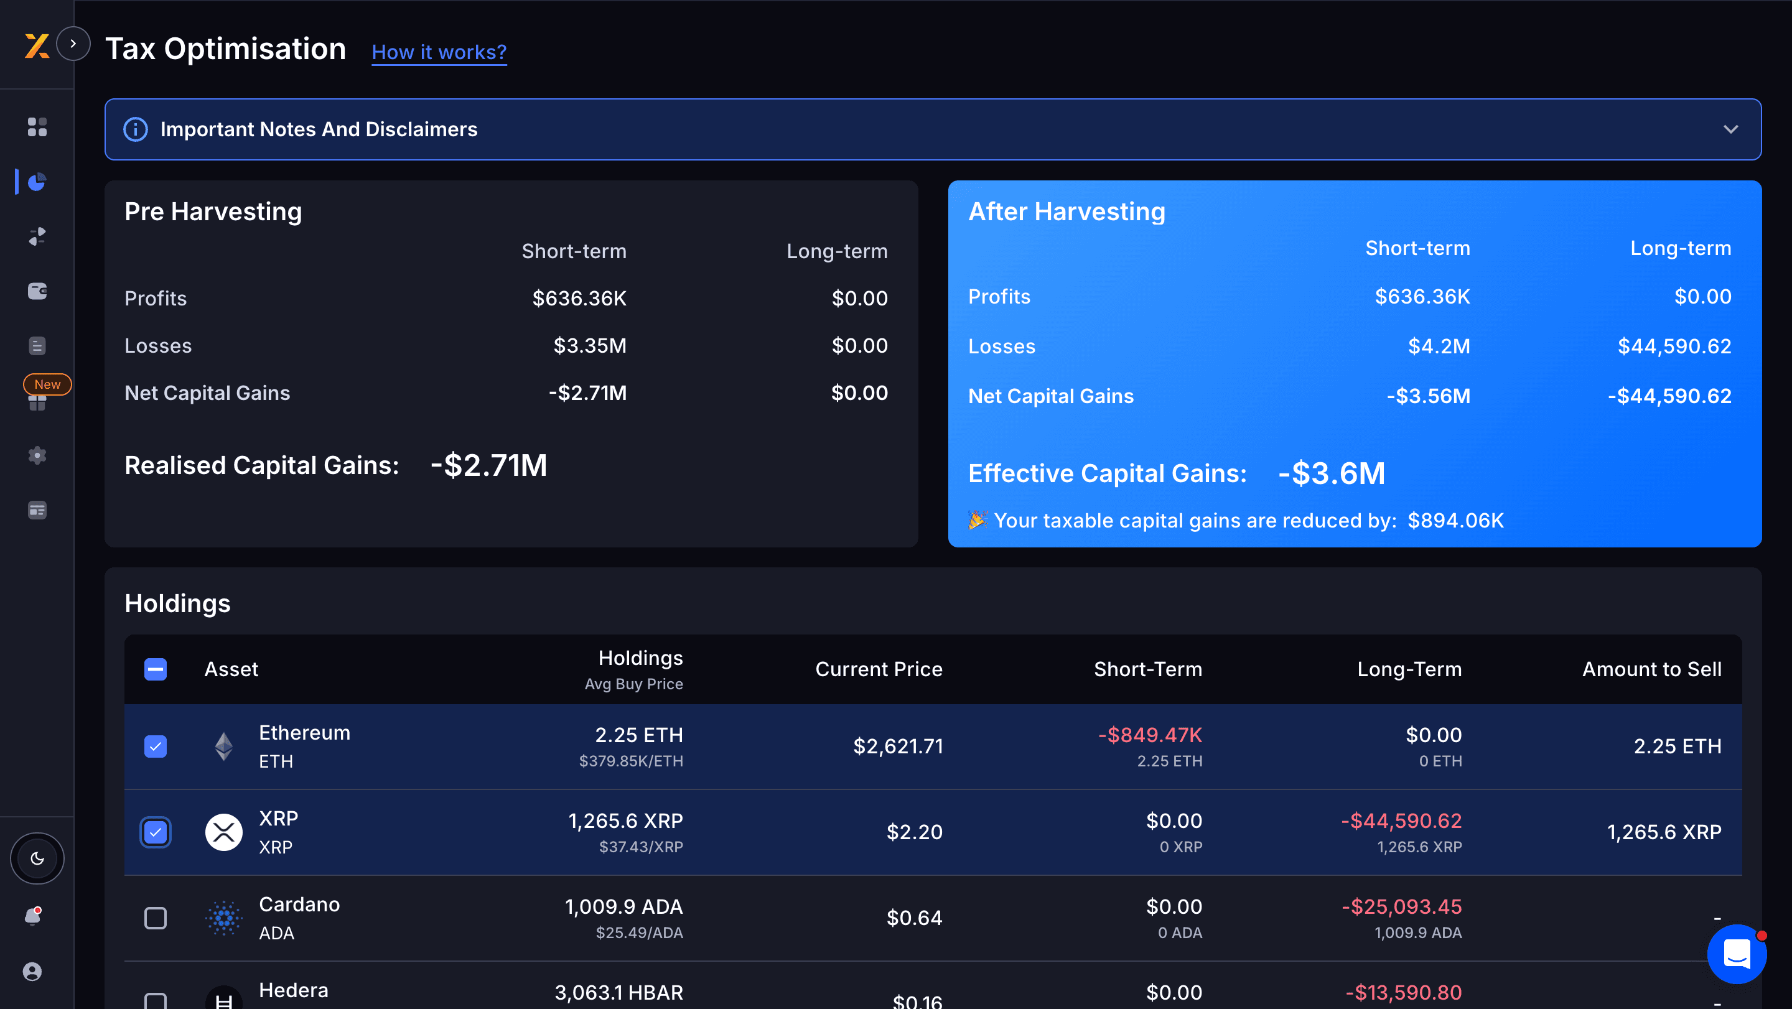The width and height of the screenshot is (1792, 1009).
Task: Open the dashboard grid icon in sidebar
Action: (37, 126)
